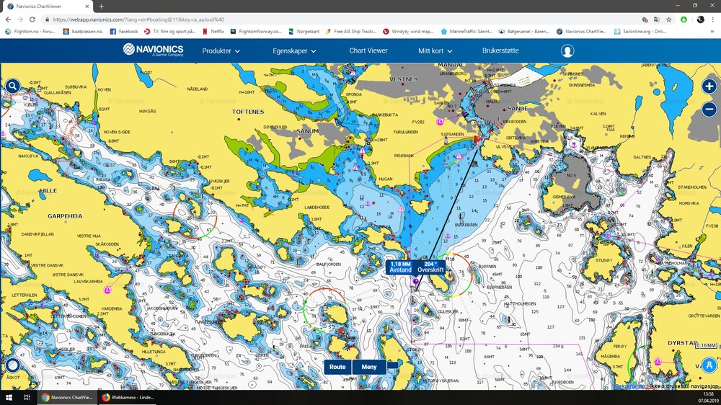Open Free AIS Ship Tracking bookmark
This screenshot has width=721, height=405.
click(350, 31)
